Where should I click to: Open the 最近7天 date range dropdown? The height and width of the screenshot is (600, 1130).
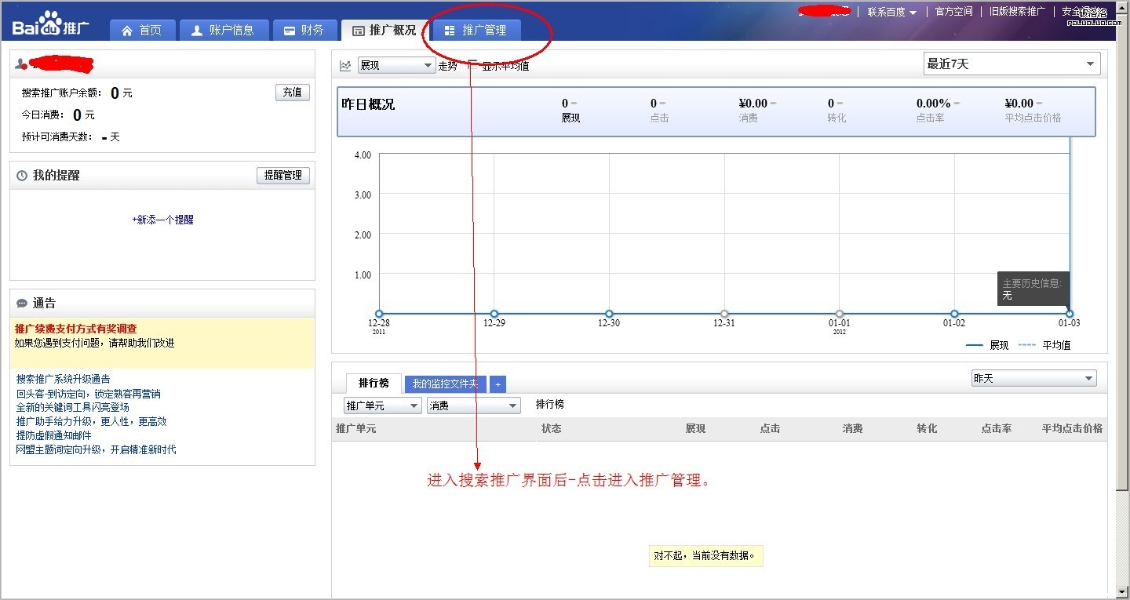pyautogui.click(x=1012, y=64)
